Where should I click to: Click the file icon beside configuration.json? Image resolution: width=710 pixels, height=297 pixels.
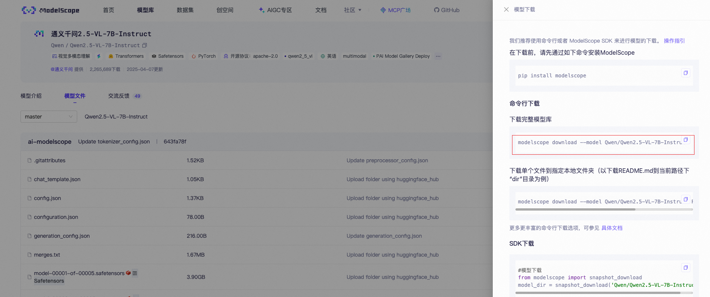[30, 217]
